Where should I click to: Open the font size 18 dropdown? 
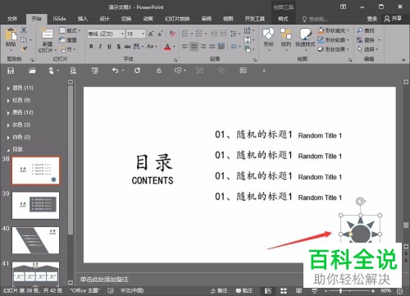[x=143, y=34]
